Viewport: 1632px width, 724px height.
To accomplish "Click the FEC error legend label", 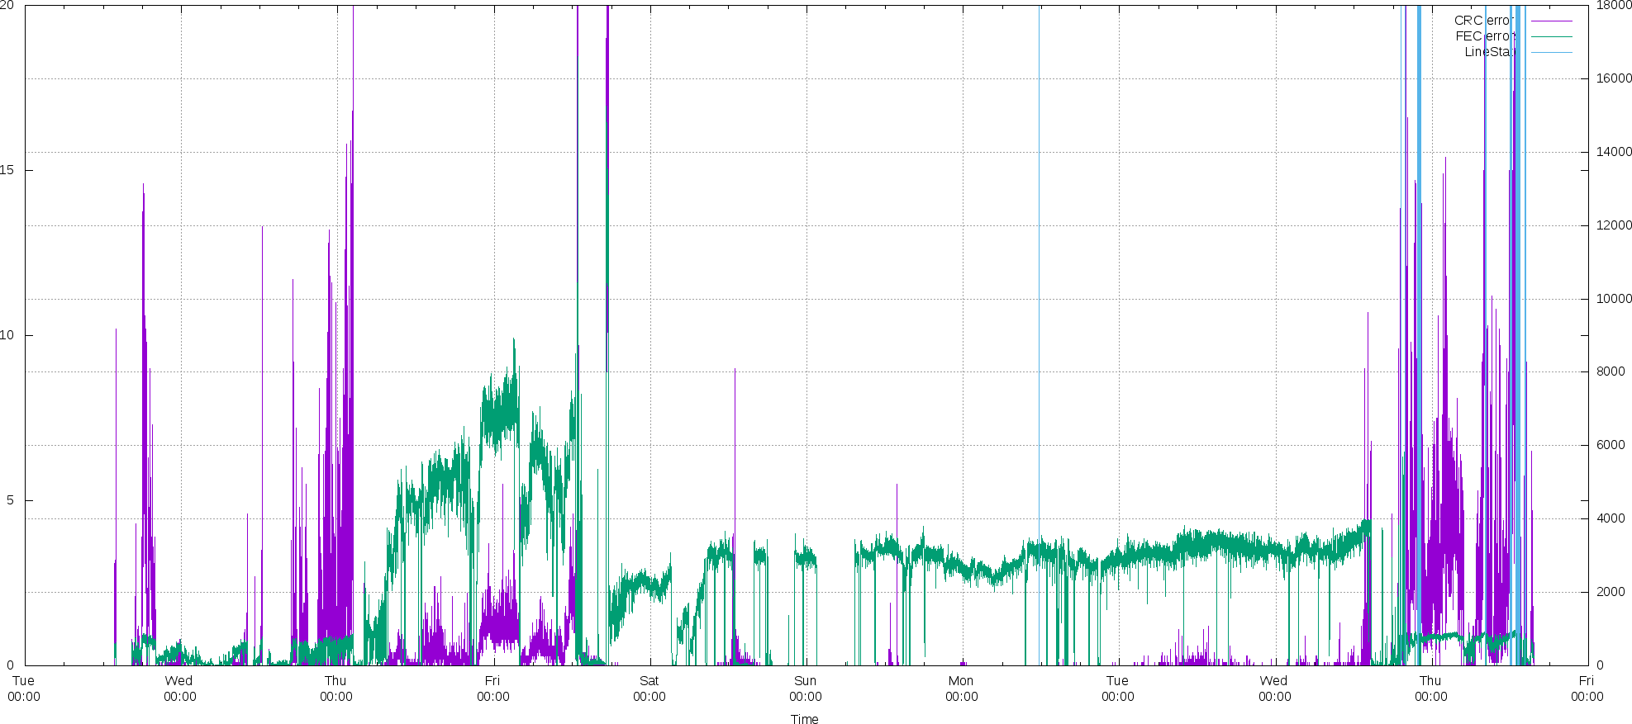I will [x=1485, y=36].
